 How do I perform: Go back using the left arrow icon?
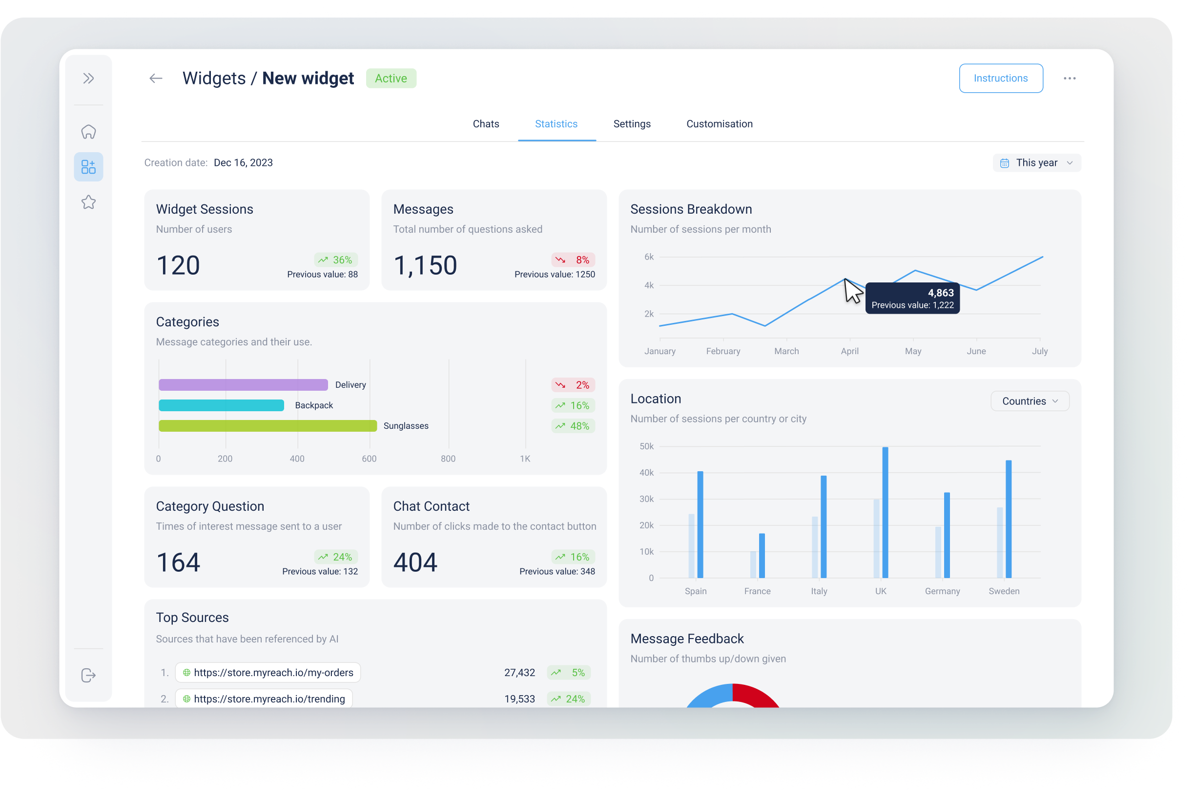point(156,78)
